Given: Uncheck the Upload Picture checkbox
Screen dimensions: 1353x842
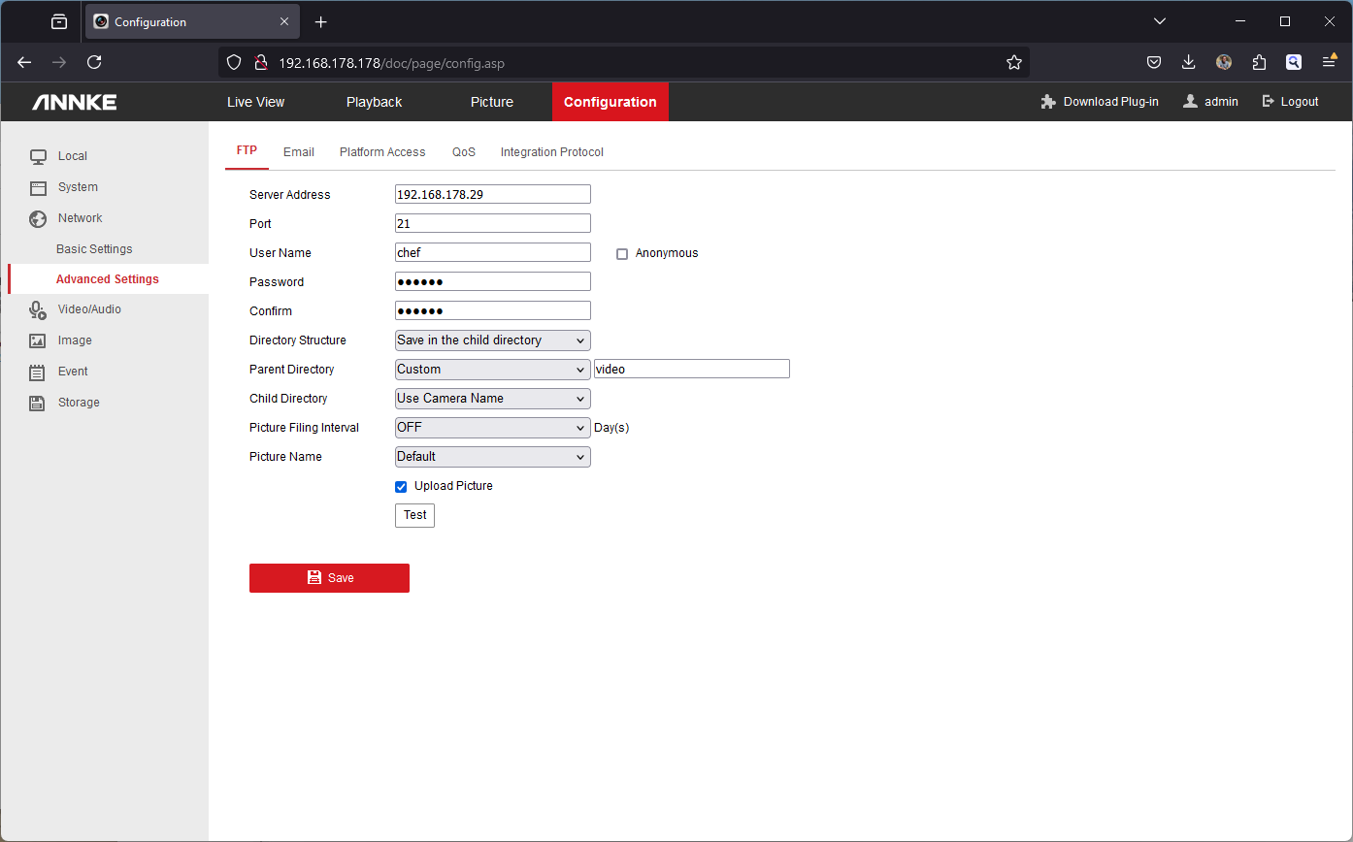Looking at the screenshot, I should [401, 486].
